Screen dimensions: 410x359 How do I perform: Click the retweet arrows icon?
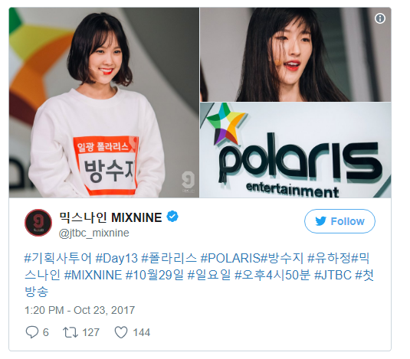pyautogui.click(x=70, y=332)
